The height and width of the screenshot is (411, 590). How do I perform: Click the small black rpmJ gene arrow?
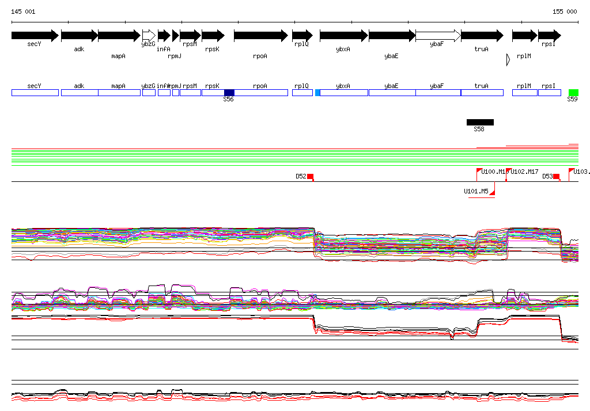(x=176, y=36)
